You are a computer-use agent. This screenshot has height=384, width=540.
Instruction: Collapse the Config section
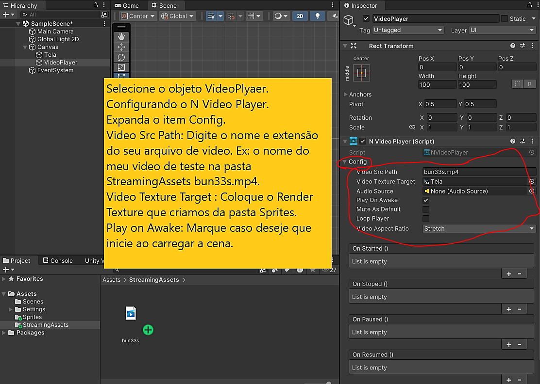click(345, 161)
